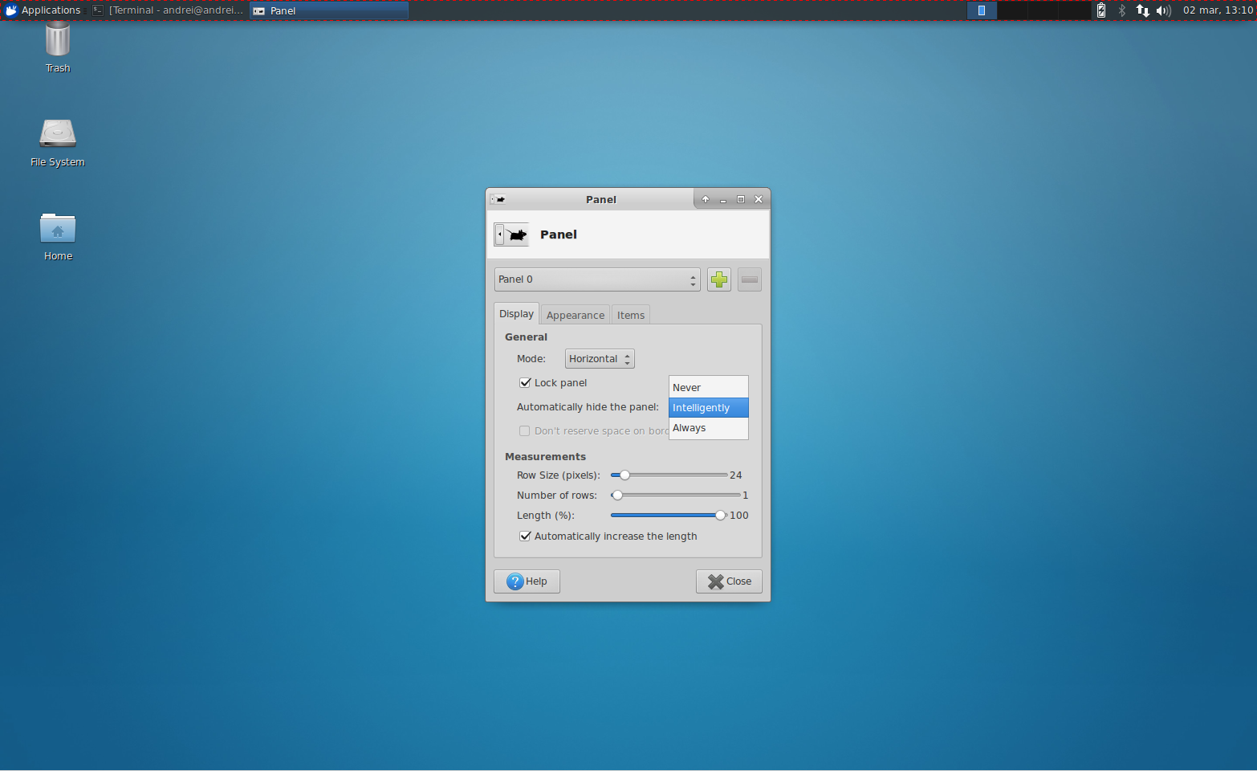Open the Applications menu
1257x771 pixels.
coord(45,10)
